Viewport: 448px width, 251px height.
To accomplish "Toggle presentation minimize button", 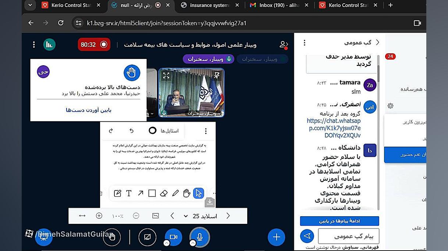I will point(43,237).
